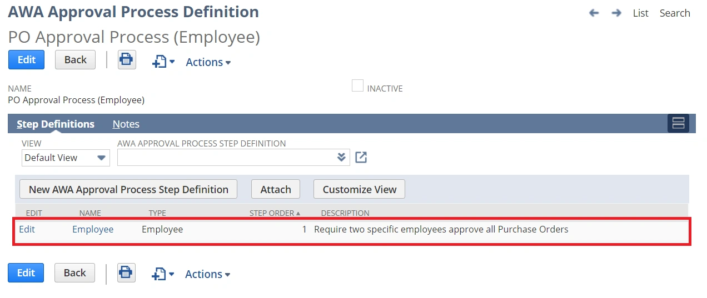Click the bottom new-document plus icon
Viewport: 707px width, 298px height.
coord(160,274)
